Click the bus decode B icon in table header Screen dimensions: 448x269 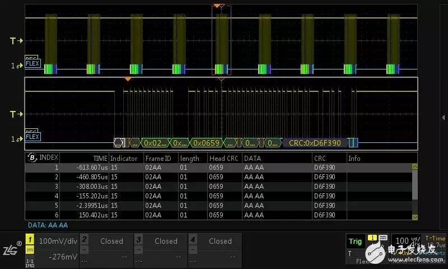[32, 158]
